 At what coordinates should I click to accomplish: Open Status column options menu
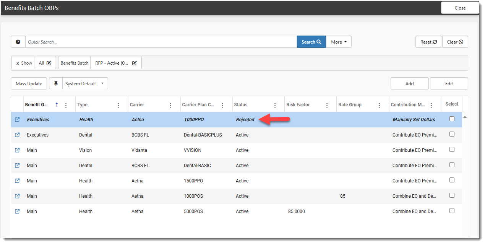click(x=275, y=105)
